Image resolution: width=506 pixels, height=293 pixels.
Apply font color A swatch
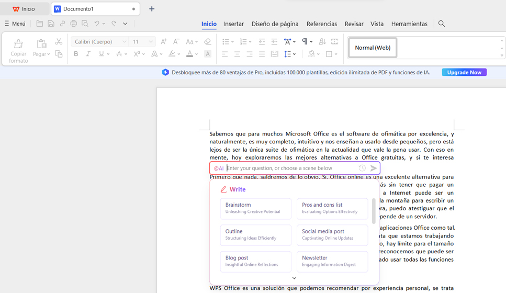tap(190, 54)
